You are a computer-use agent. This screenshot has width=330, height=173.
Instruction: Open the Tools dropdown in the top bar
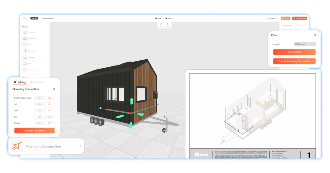coord(170,18)
